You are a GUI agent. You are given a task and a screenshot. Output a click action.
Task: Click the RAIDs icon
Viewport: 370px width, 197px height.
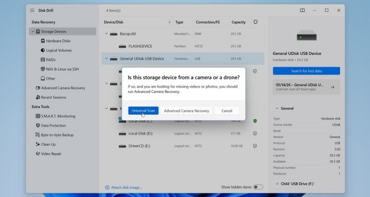[43, 60]
